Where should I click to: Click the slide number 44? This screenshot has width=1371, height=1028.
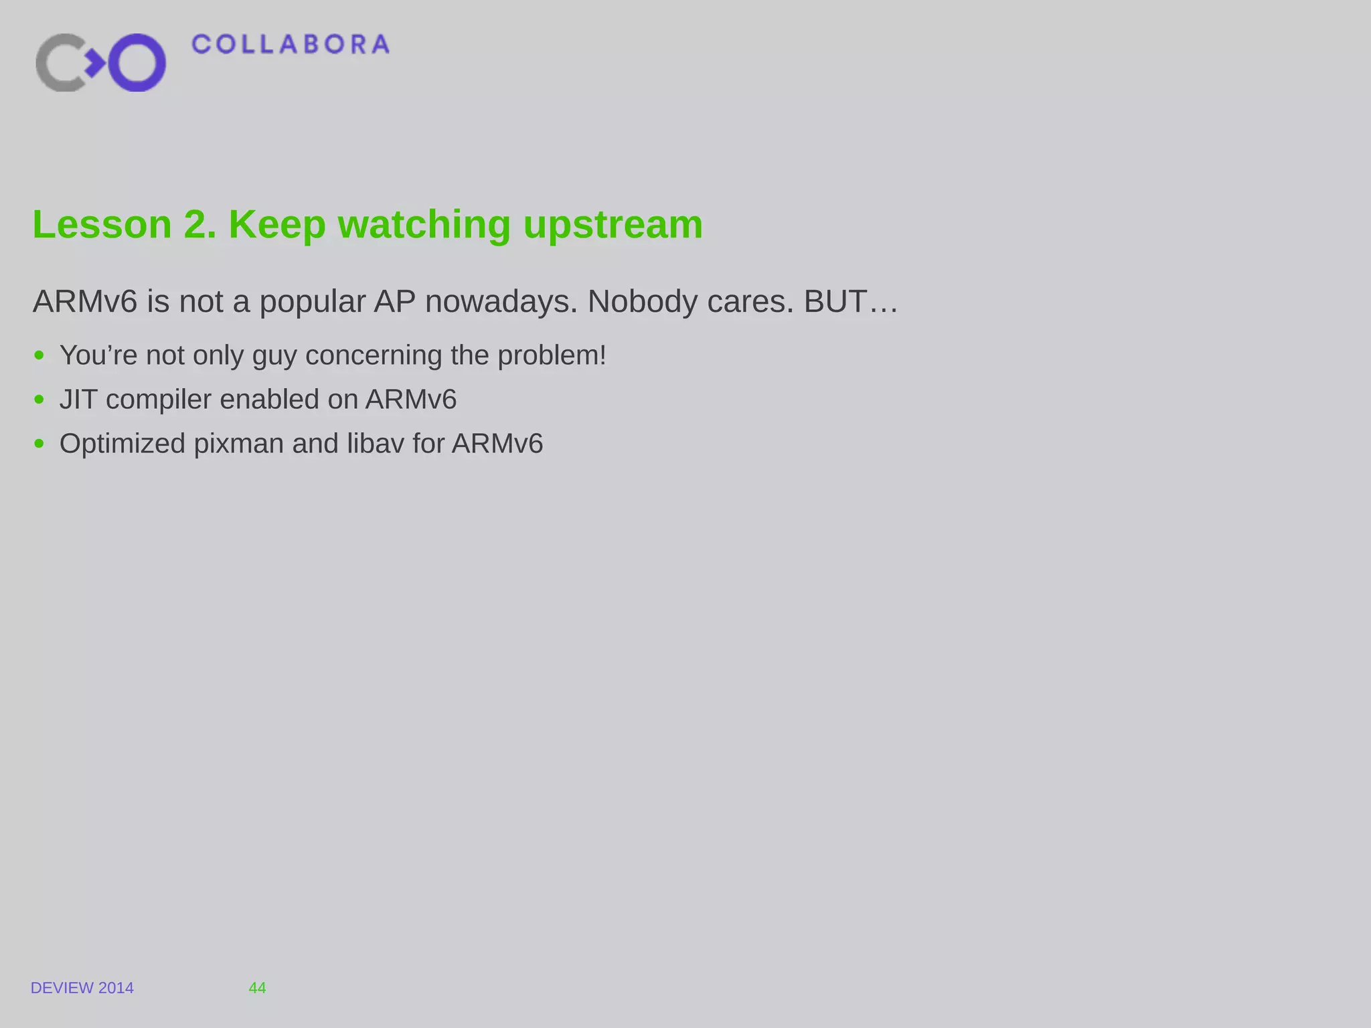point(257,988)
